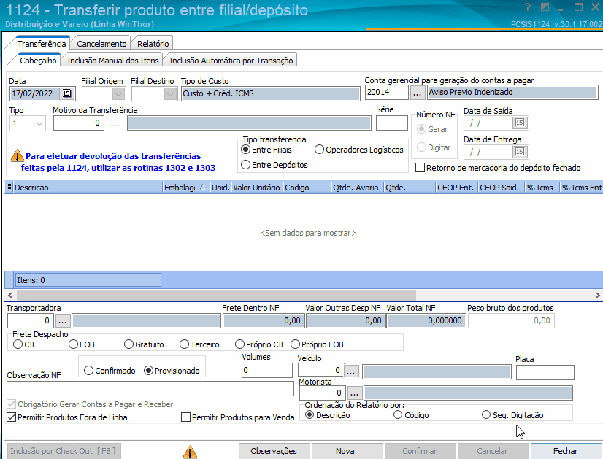The image size is (603, 459).
Task: Select CIF freight option
Action: pos(25,344)
